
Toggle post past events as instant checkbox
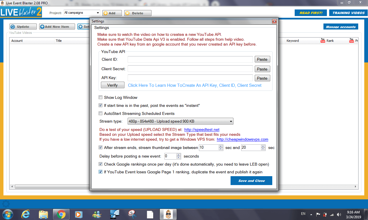(x=101, y=105)
